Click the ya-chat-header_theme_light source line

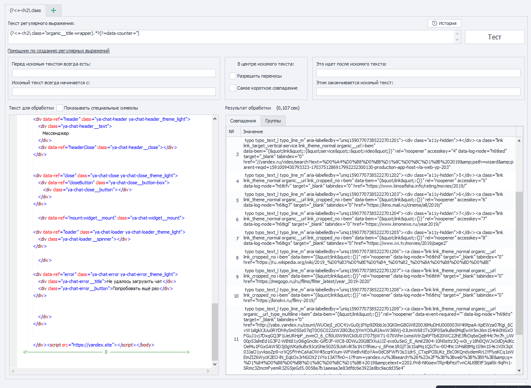pos(112,119)
